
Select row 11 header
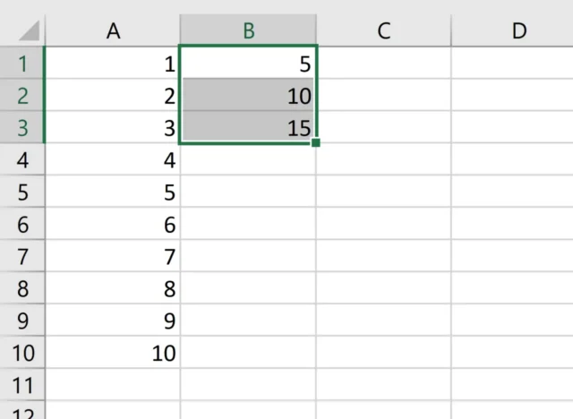[x=22, y=385]
